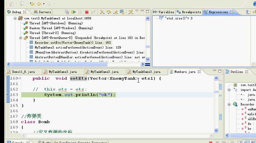The width and height of the screenshot is (256, 143).
Task: Close the Expressions tab
Action: [232, 12]
